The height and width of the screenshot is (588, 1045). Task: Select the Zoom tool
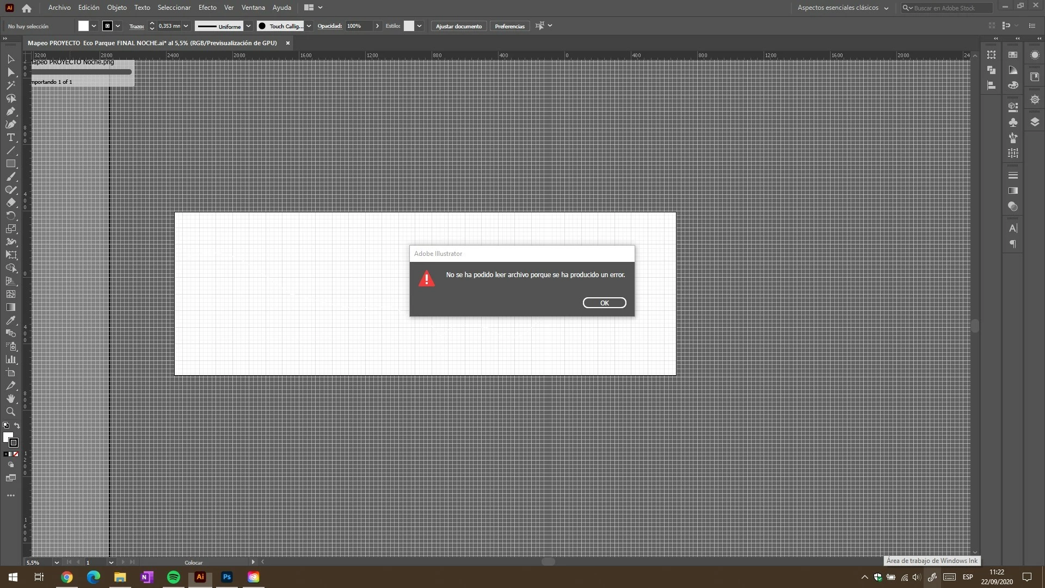pos(10,412)
